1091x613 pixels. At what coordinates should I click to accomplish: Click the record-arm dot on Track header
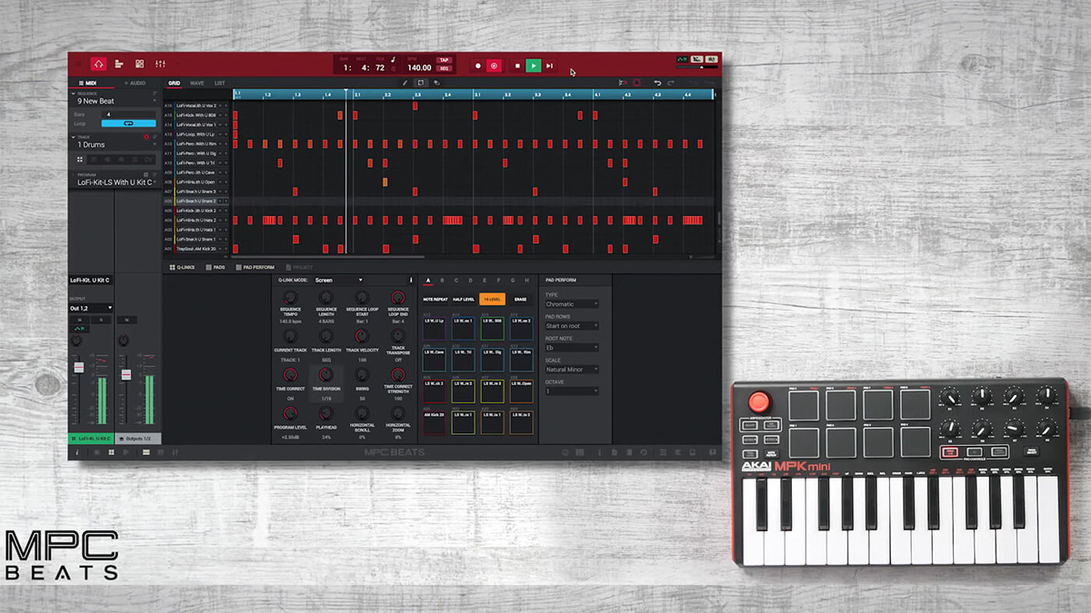(x=145, y=136)
